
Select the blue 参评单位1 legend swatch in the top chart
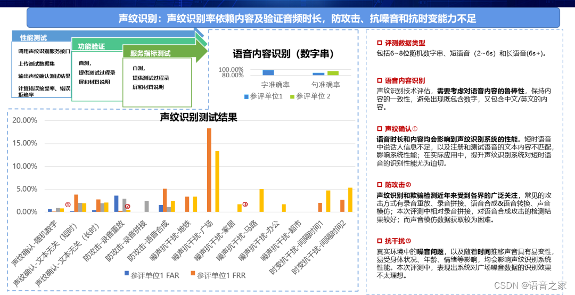point(247,97)
